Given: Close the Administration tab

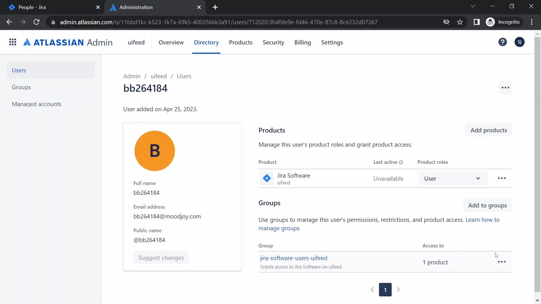Looking at the screenshot, I should [x=199, y=7].
